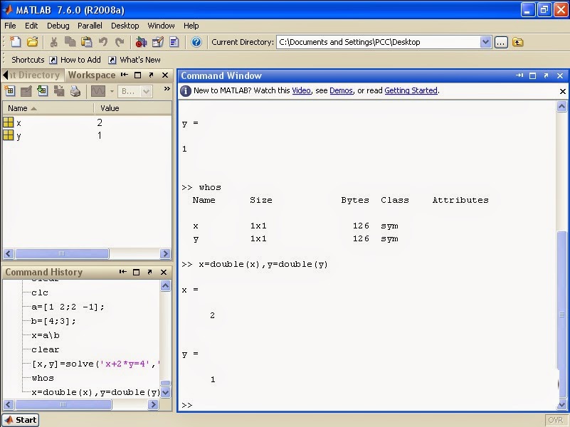Expand the Current Directory path dropdown
The width and height of the screenshot is (570, 427).
pyautogui.click(x=485, y=42)
